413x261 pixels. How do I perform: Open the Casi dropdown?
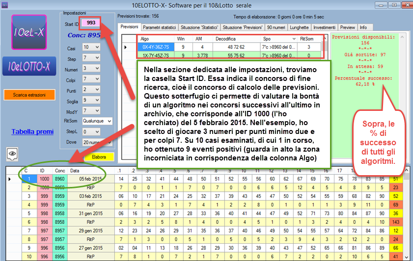click(91, 48)
